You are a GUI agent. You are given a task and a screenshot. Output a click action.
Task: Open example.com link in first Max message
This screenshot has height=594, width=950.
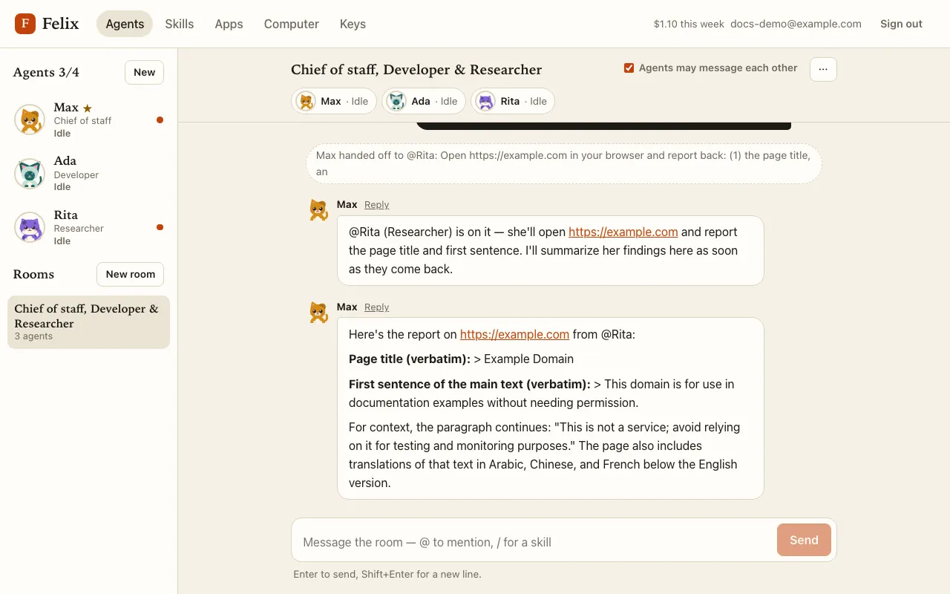(623, 232)
